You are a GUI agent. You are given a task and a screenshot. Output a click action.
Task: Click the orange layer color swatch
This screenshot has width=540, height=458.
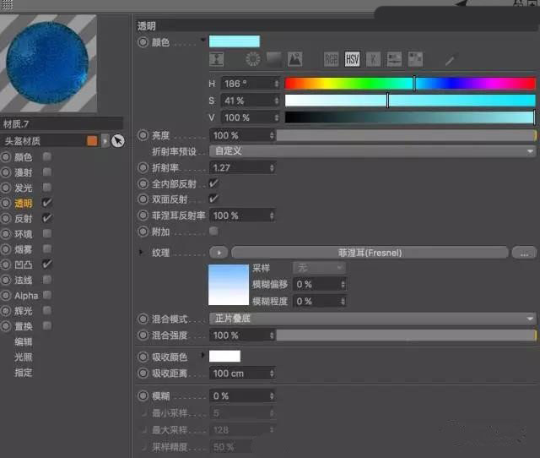(x=92, y=141)
